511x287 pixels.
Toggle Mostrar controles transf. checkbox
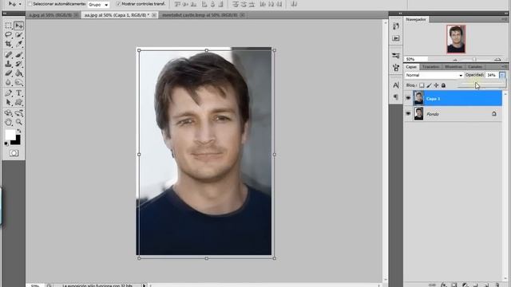[x=118, y=4]
